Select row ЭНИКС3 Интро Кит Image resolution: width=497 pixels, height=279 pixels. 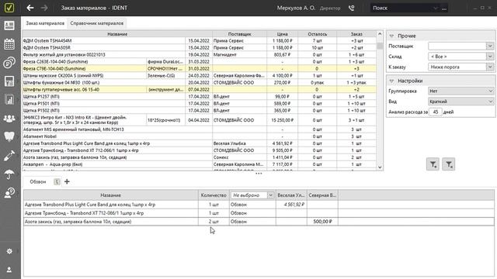click(199, 120)
